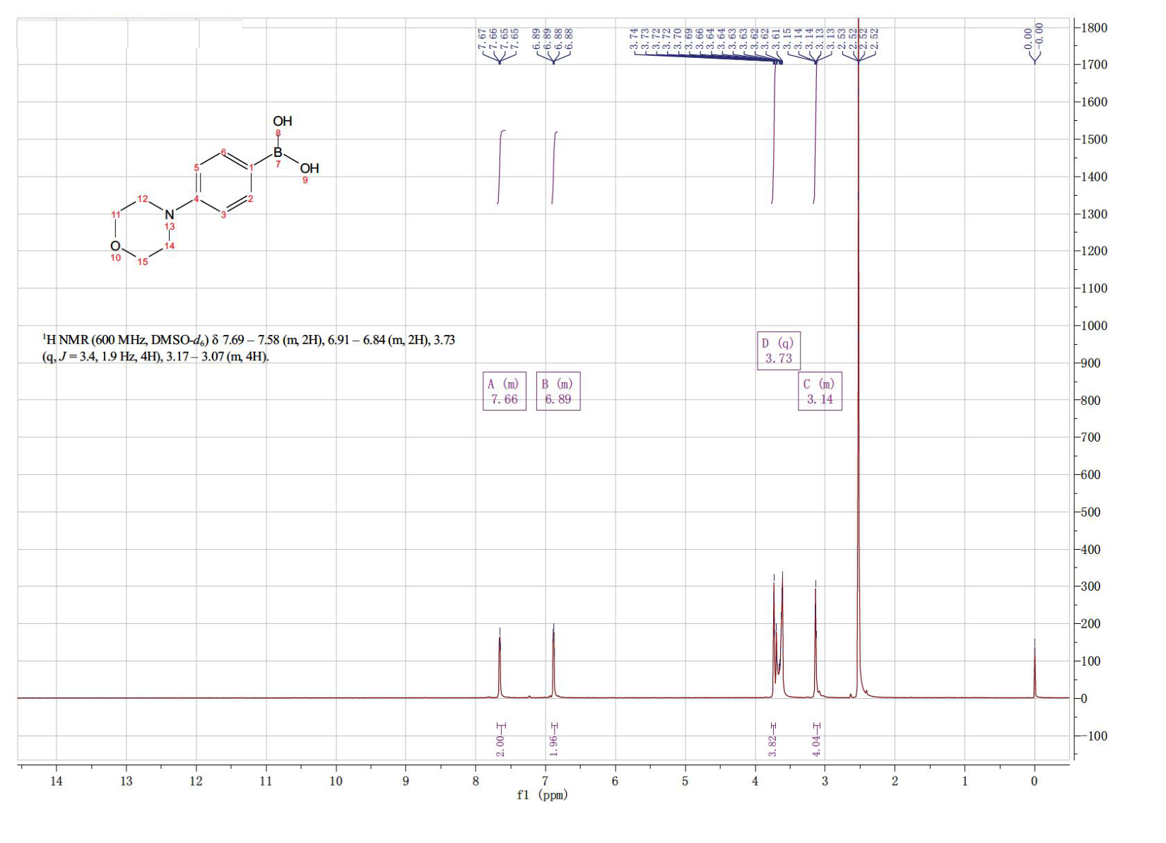Click the x-axis tick label 3
Viewport: 1166px width, 843px height.
[825, 781]
